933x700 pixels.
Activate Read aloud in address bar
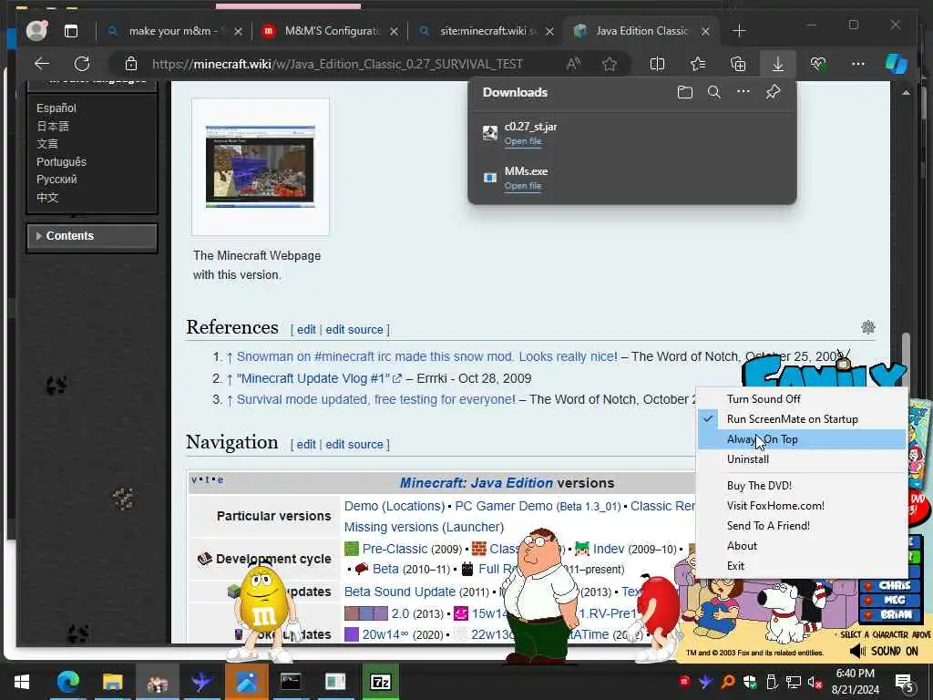pos(574,64)
